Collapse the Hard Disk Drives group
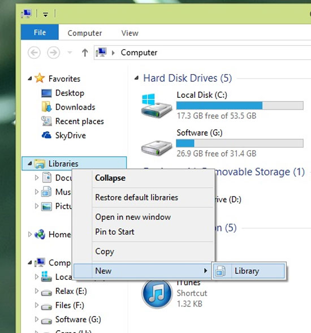Image resolution: width=311 pixels, height=333 pixels. 137,78
